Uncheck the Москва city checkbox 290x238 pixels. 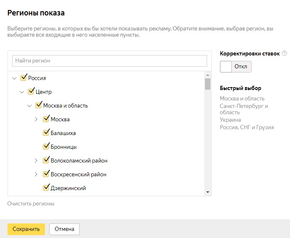46,119
